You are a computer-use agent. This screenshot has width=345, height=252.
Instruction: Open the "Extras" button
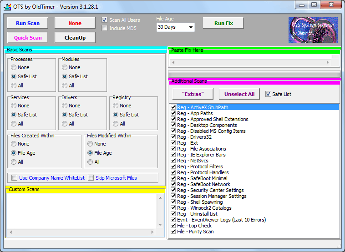[193, 94]
